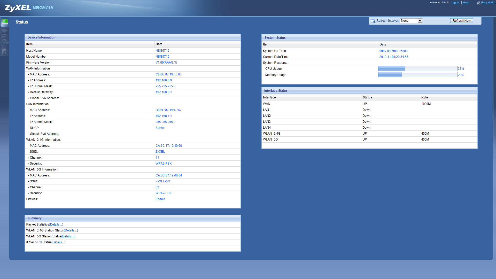Click the refresh interval window icon

[x=373, y=21]
